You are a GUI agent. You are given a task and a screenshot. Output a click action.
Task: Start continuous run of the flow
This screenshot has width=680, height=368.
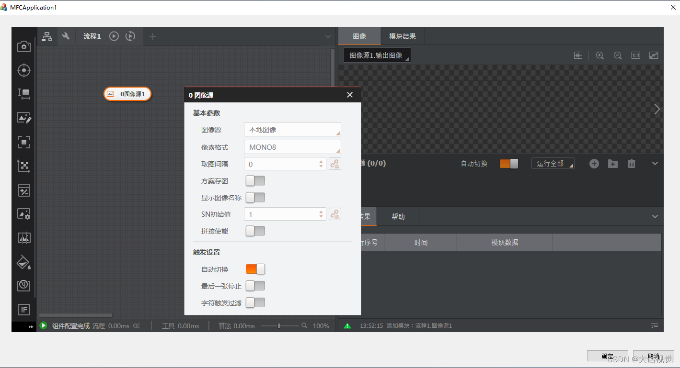[x=130, y=36]
